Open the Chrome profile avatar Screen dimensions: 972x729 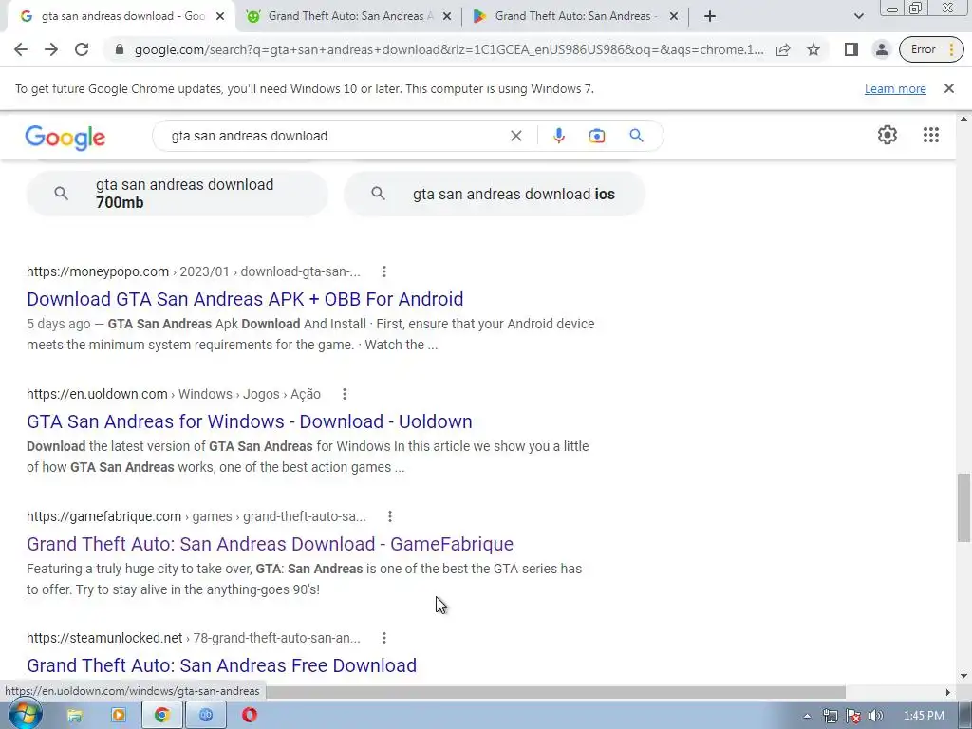[882, 49]
